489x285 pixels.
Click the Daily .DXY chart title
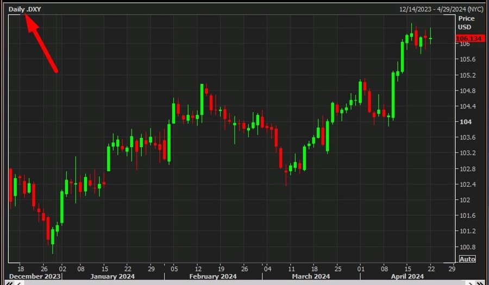24,9
